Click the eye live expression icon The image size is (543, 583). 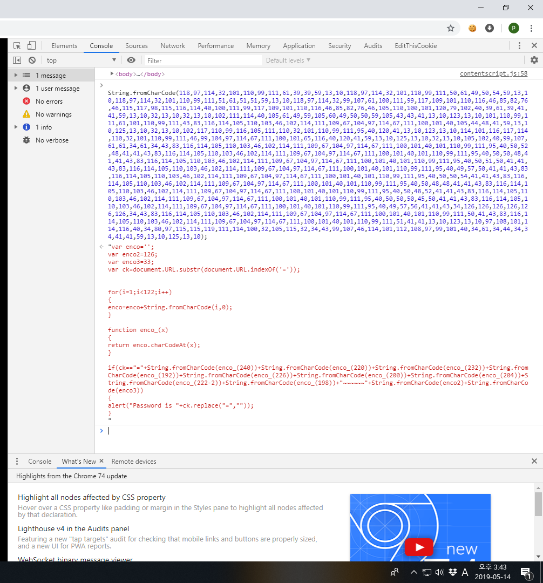[x=131, y=60]
